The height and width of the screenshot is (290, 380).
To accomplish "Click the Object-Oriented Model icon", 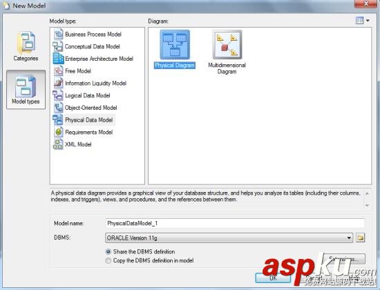I will pos(58,108).
